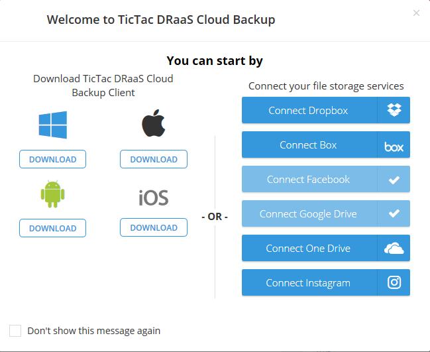Click the '- OR -' separator label
Image resolution: width=430 pixels, height=352 pixels.
click(x=215, y=217)
